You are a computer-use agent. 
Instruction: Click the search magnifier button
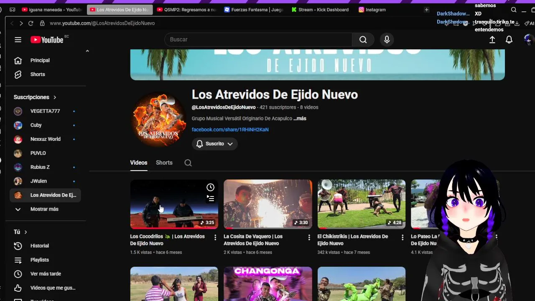pyautogui.click(x=363, y=39)
